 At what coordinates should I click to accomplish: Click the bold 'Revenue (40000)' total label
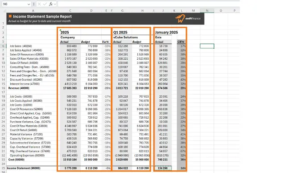pos(19,88)
